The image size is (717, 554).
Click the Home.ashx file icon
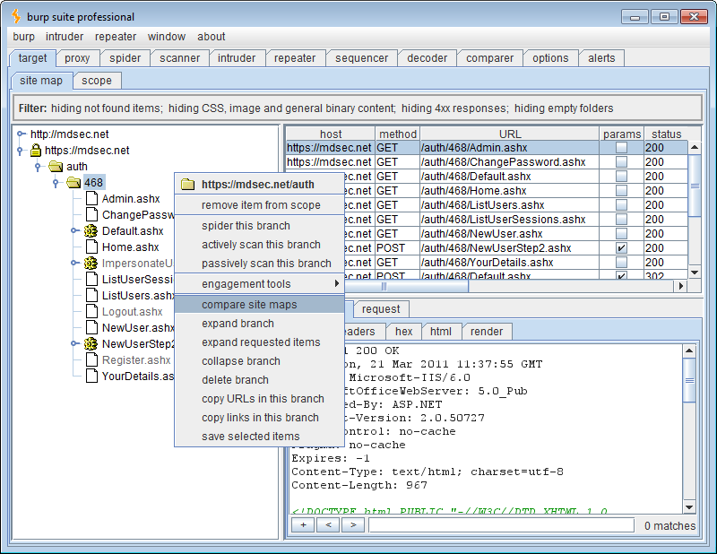(x=92, y=247)
